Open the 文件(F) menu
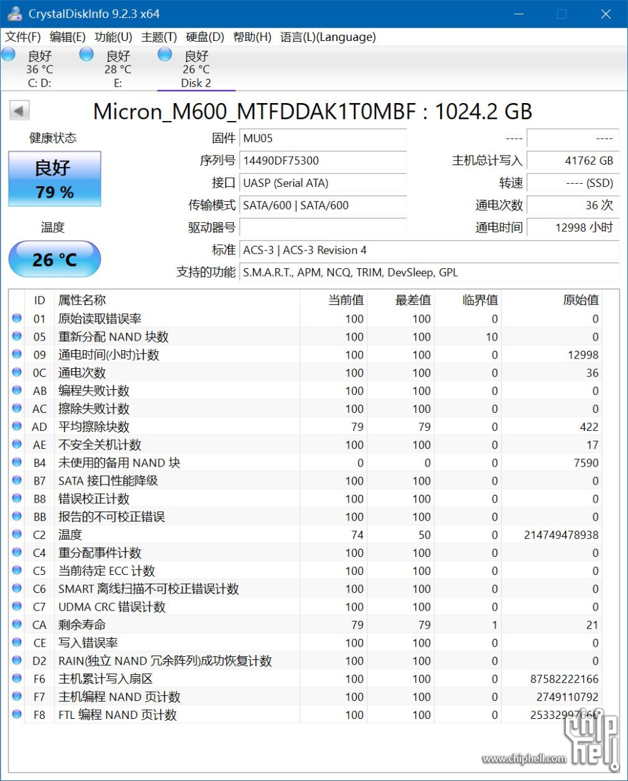 23,37
